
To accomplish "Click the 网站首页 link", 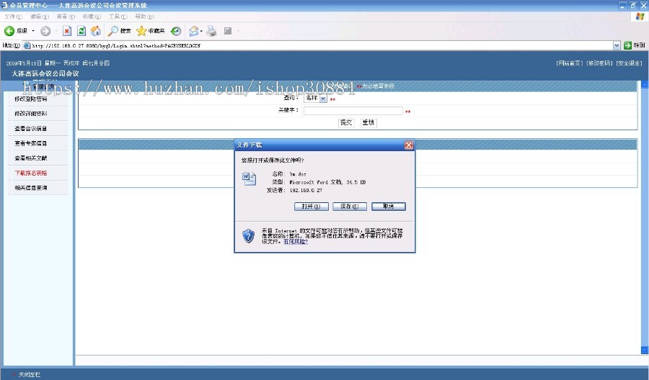I will pyautogui.click(x=570, y=63).
